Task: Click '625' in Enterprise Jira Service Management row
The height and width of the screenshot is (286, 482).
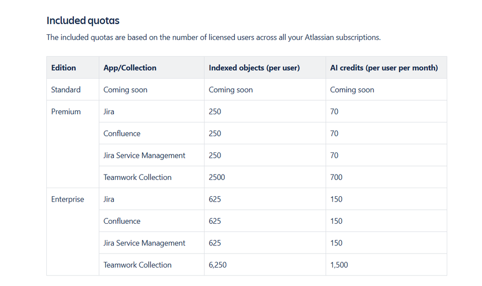Action: (215, 243)
